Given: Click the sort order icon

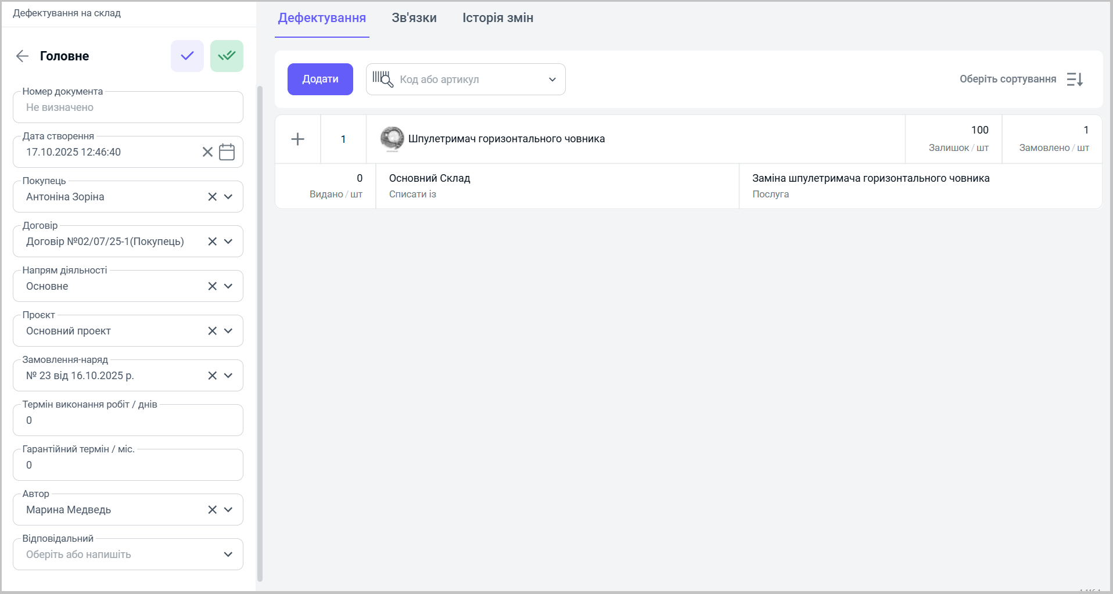Looking at the screenshot, I should pyautogui.click(x=1075, y=79).
